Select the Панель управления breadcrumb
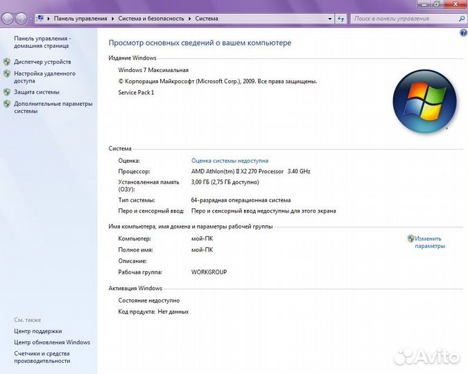Image resolution: width=468 pixels, height=374 pixels. coord(80,19)
